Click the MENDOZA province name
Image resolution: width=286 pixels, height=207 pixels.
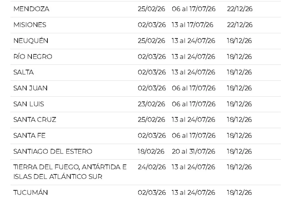pyautogui.click(x=31, y=9)
